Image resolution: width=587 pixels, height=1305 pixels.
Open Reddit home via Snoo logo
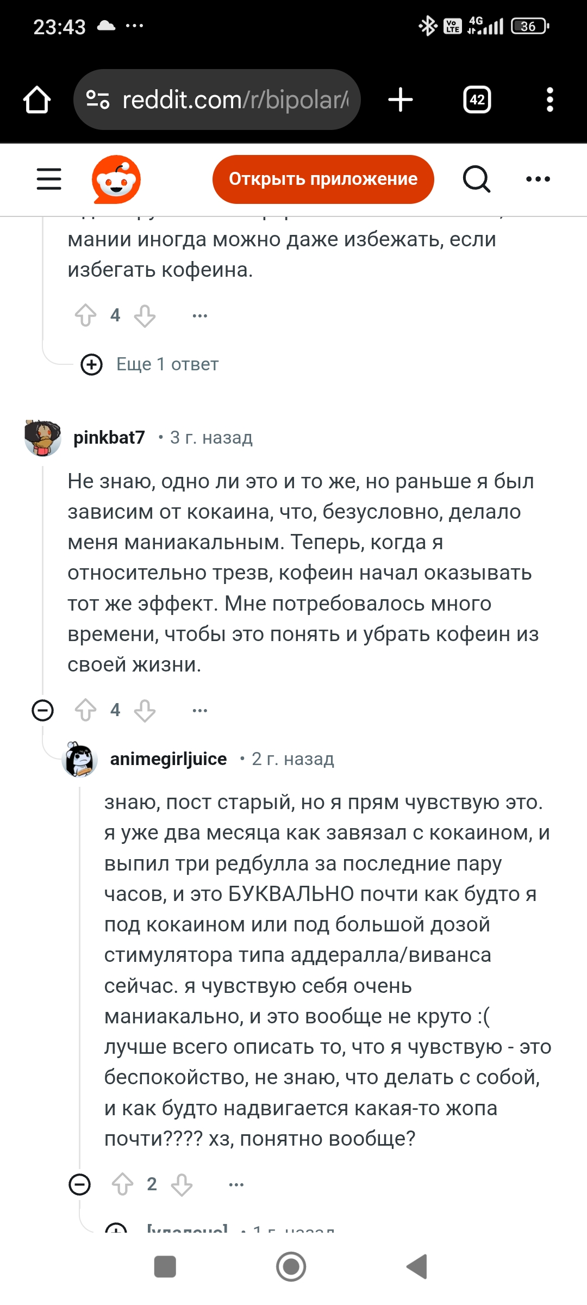pos(116,179)
